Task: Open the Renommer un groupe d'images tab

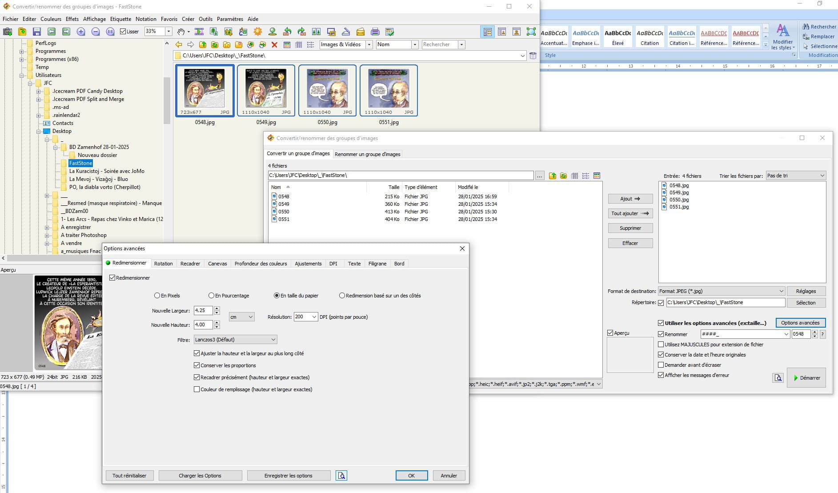Action: click(x=367, y=154)
